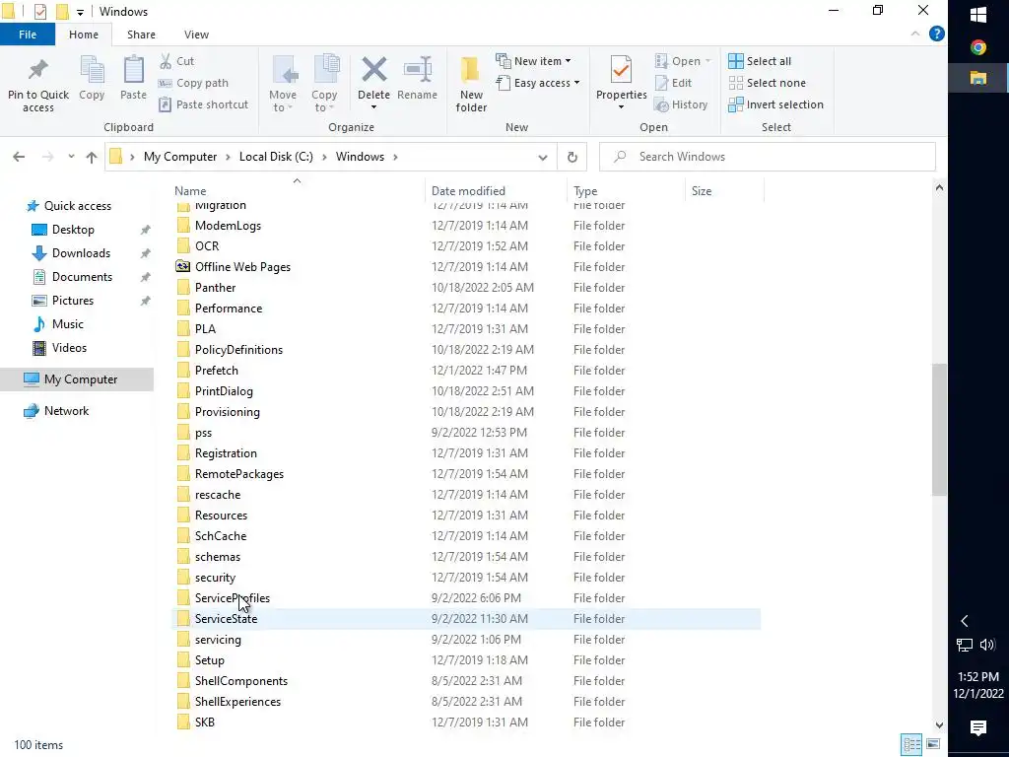Screen dimensions: 1009x757
Task: Go up one folder level arrow
Action: 92,157
